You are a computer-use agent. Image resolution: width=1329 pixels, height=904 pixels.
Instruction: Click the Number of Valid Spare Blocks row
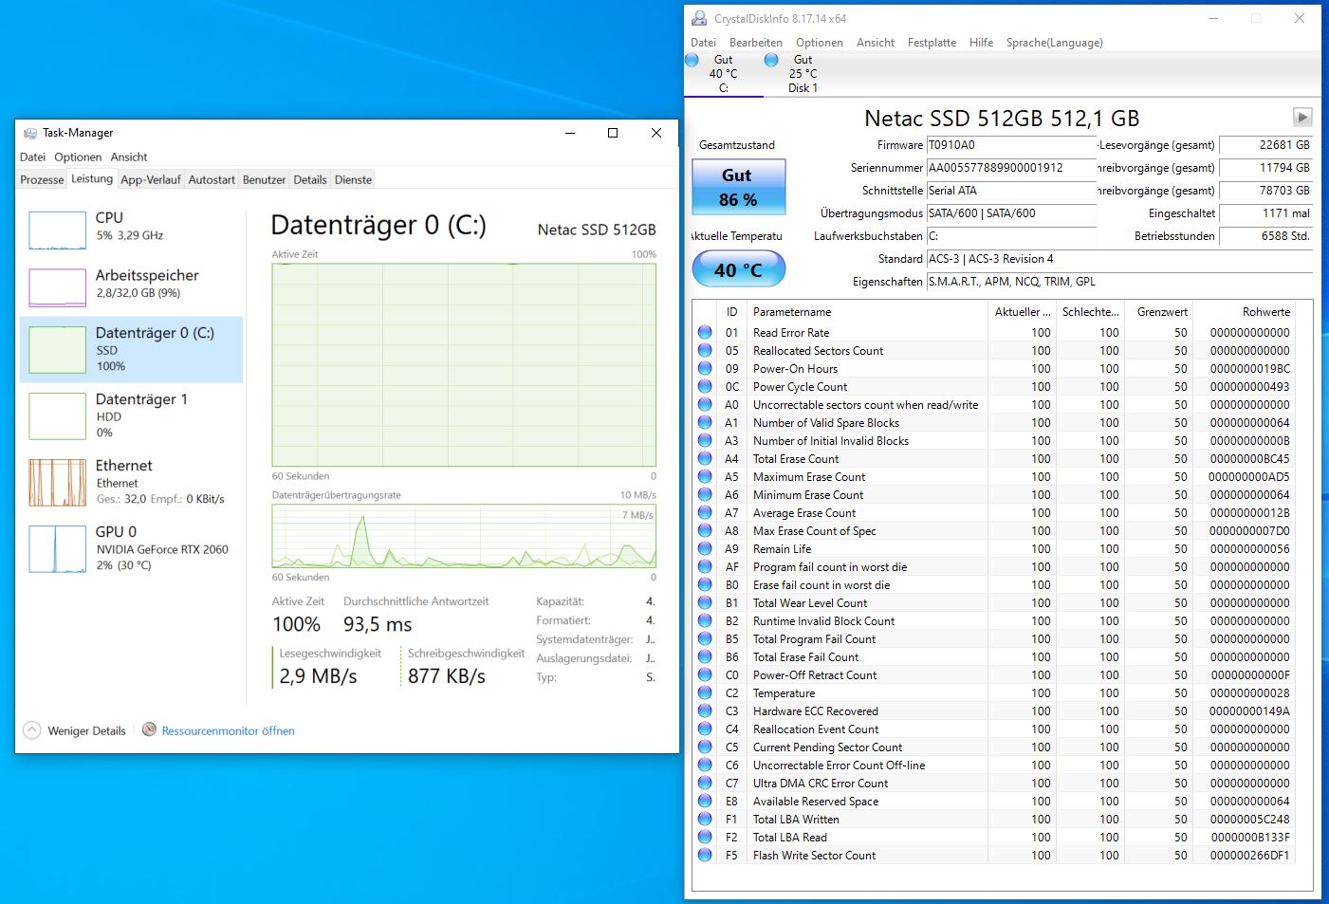pos(993,422)
